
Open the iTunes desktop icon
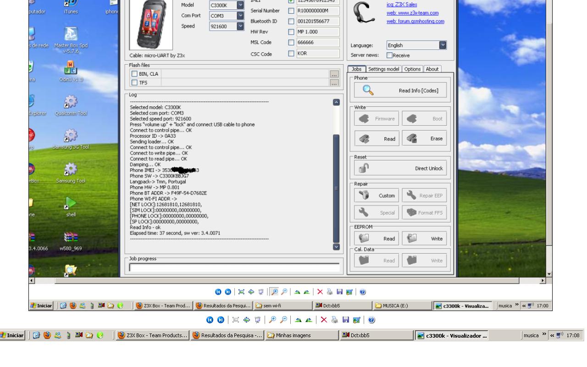(71, 6)
